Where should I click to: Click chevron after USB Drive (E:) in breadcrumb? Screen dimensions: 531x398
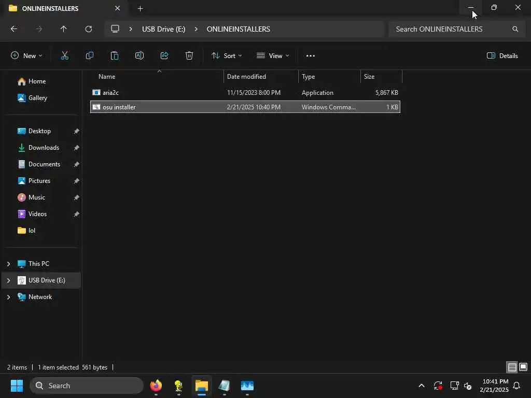click(x=196, y=29)
